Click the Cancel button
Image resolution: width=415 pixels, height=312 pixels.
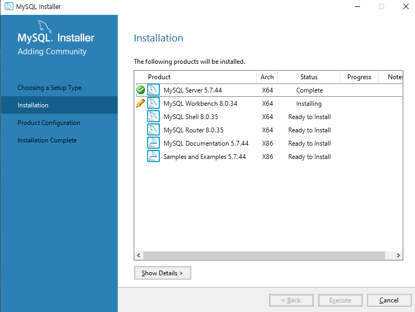389,300
